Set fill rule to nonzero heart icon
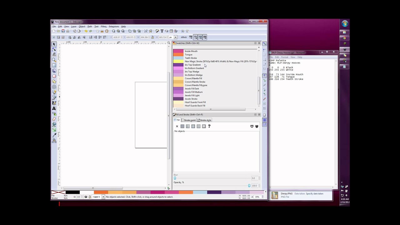This screenshot has width=400, height=225. point(257,126)
